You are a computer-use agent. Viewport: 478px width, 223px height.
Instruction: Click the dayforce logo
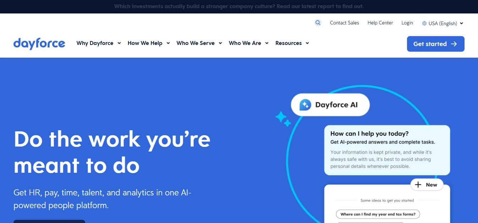click(x=39, y=44)
